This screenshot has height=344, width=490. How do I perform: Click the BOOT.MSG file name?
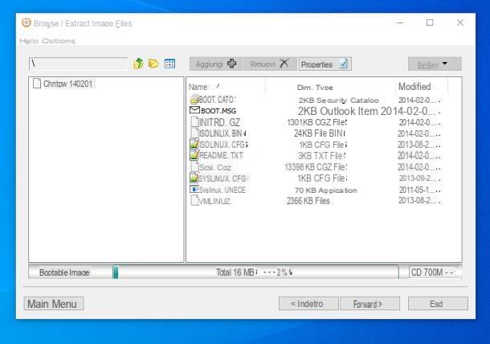point(218,111)
